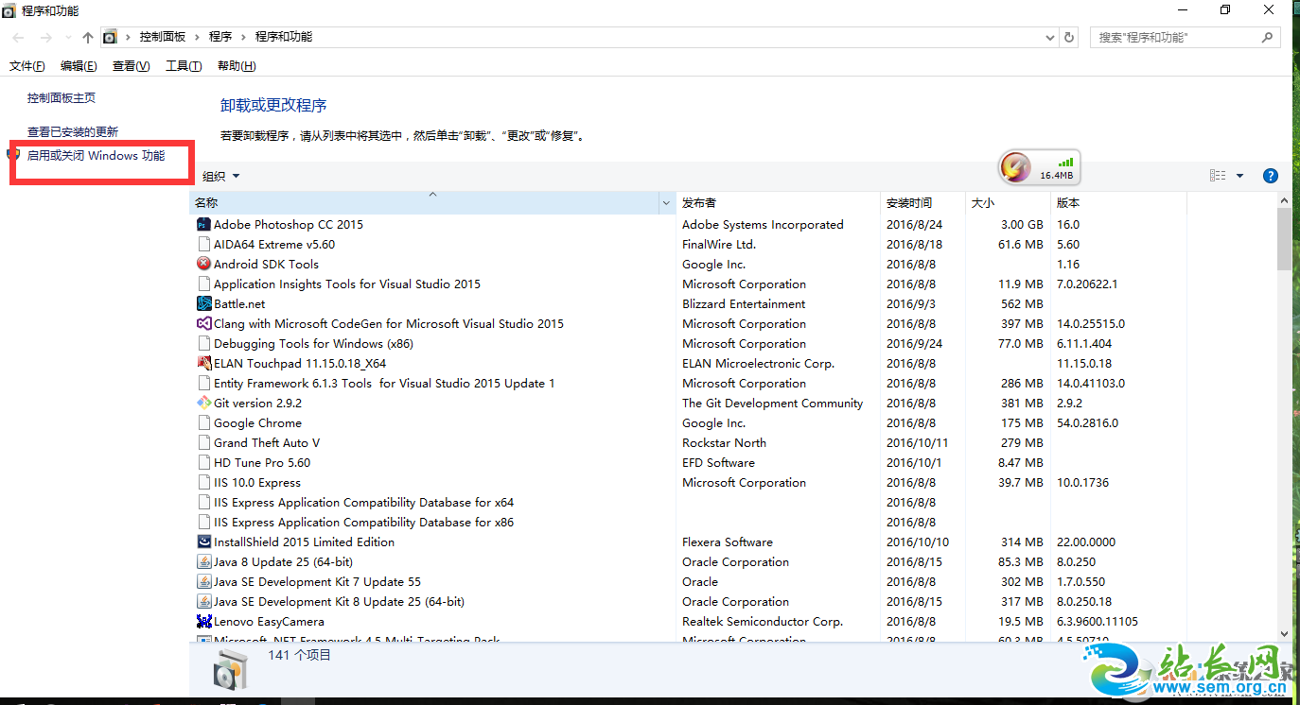1300x705 pixels.
Task: Navigate to 控制面板 in the breadcrumb
Action: [163, 38]
